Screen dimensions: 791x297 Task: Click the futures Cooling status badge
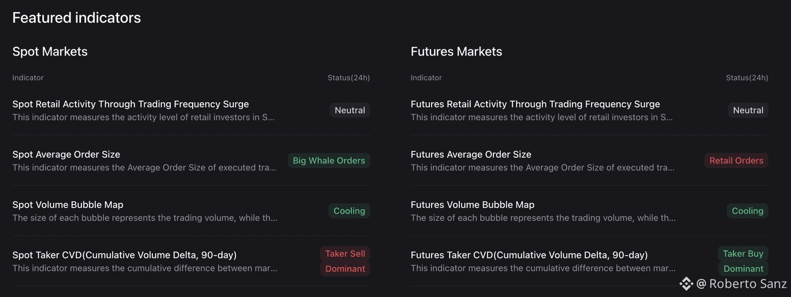pyautogui.click(x=747, y=211)
